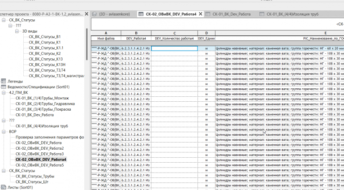Open Легенды in project browser
Screen dimensions: 344x190
[x=15, y=82]
